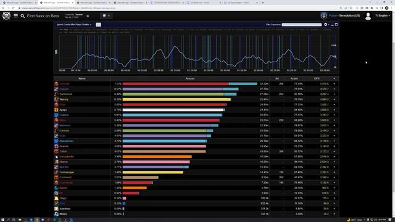
Task: Expand Apeps' row with the plus
Action: coord(335,110)
